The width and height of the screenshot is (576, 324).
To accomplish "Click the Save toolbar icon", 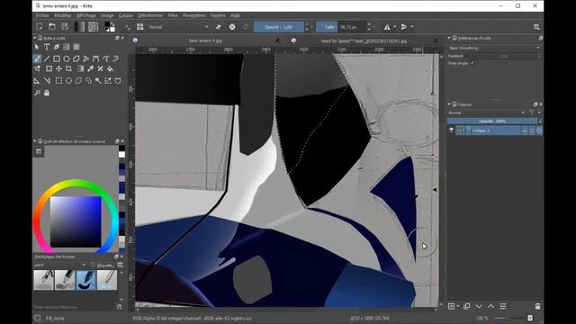I will (65, 27).
